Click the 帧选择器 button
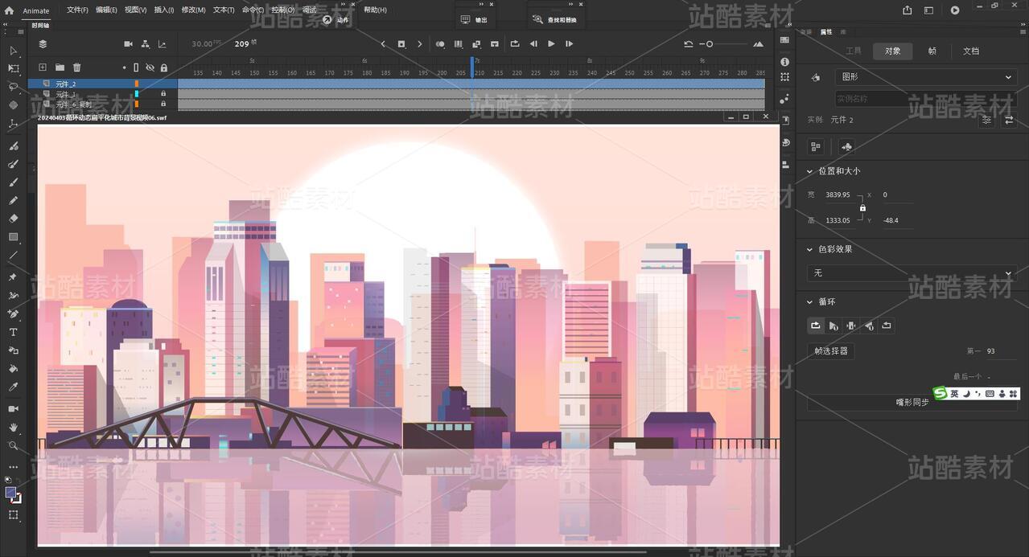This screenshot has width=1029, height=557. coord(831,351)
